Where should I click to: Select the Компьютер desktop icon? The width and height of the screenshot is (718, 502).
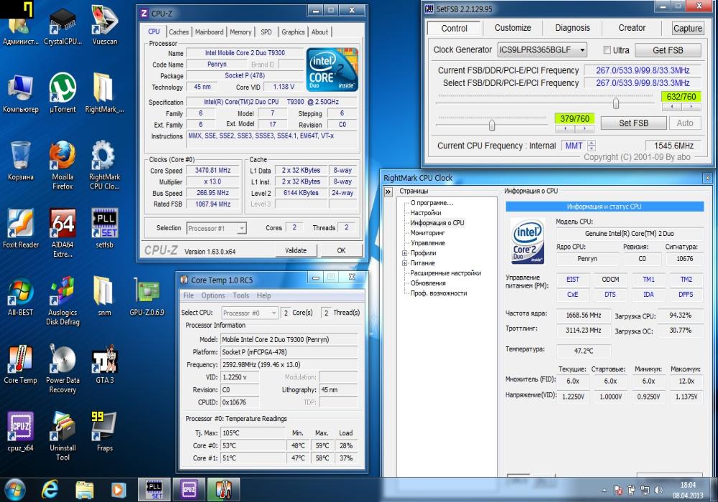click(x=21, y=93)
